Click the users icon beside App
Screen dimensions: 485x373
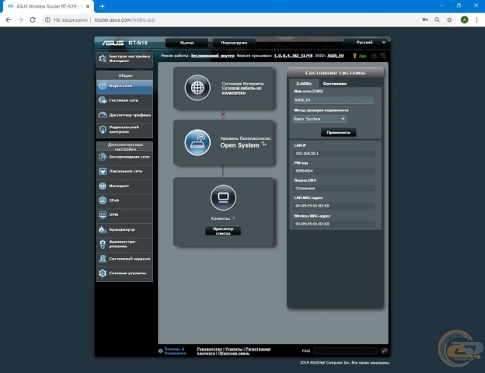pos(374,56)
